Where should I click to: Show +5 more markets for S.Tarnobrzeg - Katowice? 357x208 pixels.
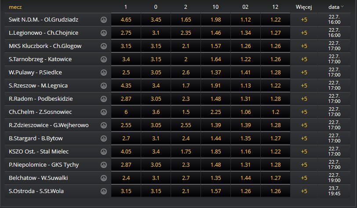(x=304, y=59)
